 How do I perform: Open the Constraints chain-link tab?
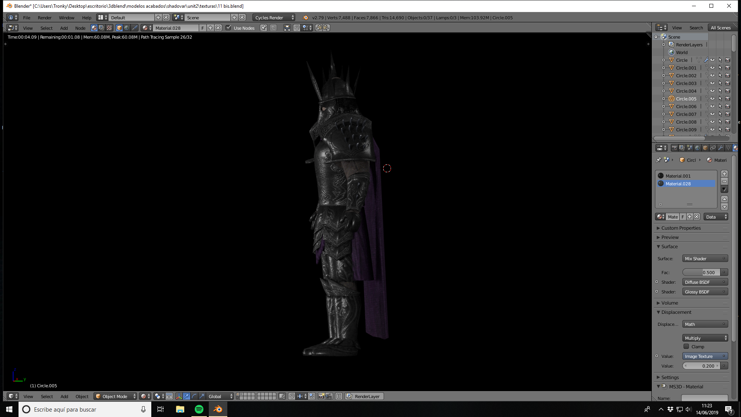point(713,148)
